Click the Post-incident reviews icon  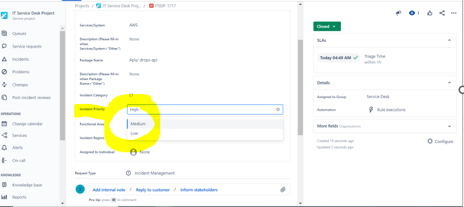click(x=4, y=98)
